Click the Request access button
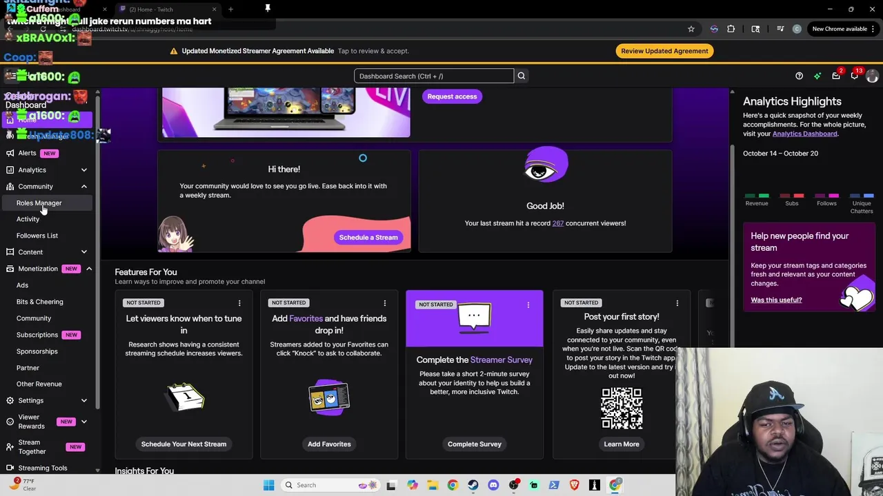 (x=452, y=96)
